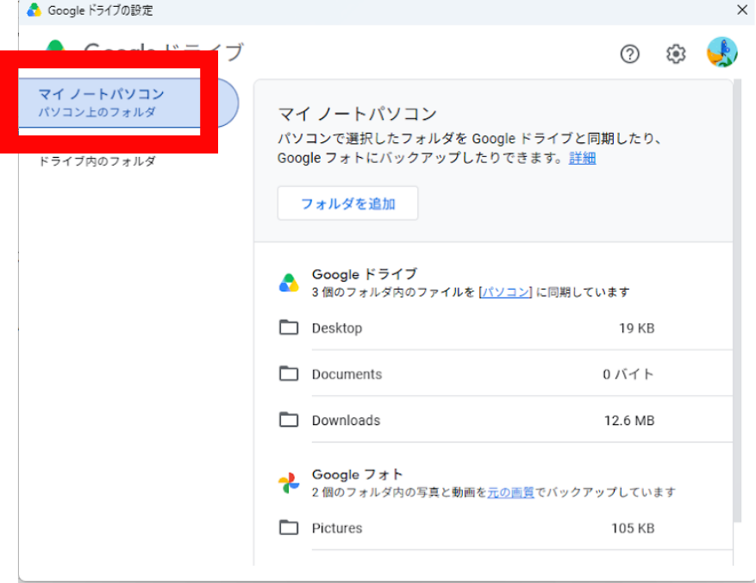The image size is (756, 583).
Task: Click the 元の画質 link
Action: click(510, 492)
